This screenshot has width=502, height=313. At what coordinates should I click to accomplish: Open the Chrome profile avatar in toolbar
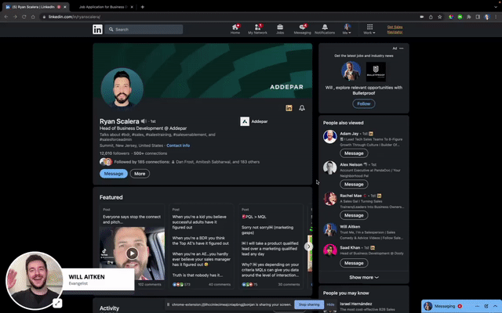487,17
